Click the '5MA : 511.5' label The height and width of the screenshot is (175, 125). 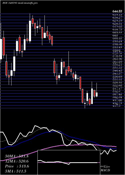click(15, 171)
